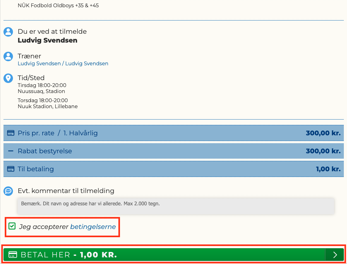Viewport: 347px width, 264px height.
Task: Click the 'Evt. kommentar til tilmelding' heading
Action: pyautogui.click(x=66, y=191)
